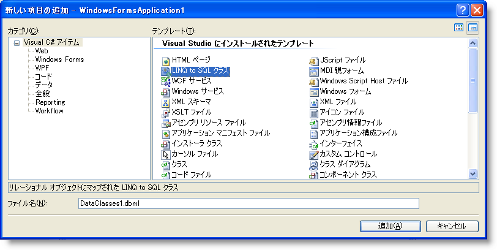The height and width of the screenshot is (250, 497).
Task: Click the アプリケーション構成ファイル label
Action: (359, 134)
